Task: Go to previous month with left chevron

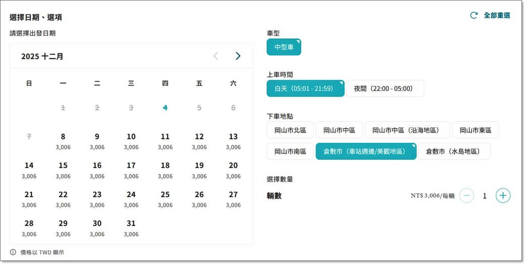Action: coord(216,56)
